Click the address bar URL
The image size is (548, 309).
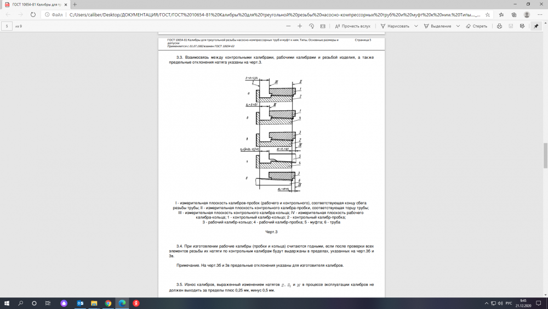click(275, 15)
